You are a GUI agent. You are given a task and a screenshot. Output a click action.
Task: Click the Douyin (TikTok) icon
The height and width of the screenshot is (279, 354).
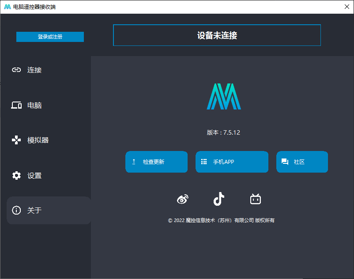219,200
